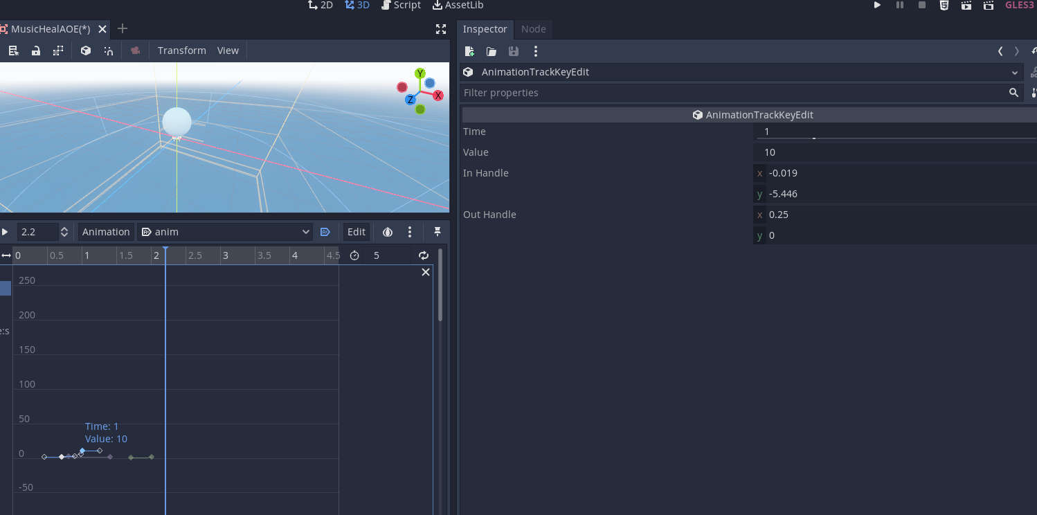
Task: Click the timeline zoom horizontal arrows icon
Action: pyautogui.click(x=6, y=255)
